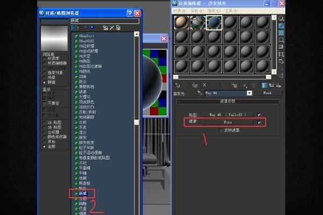The width and height of the screenshot is (323, 215).
Task: Open the Map #4 name dropdown
Action: (249, 92)
